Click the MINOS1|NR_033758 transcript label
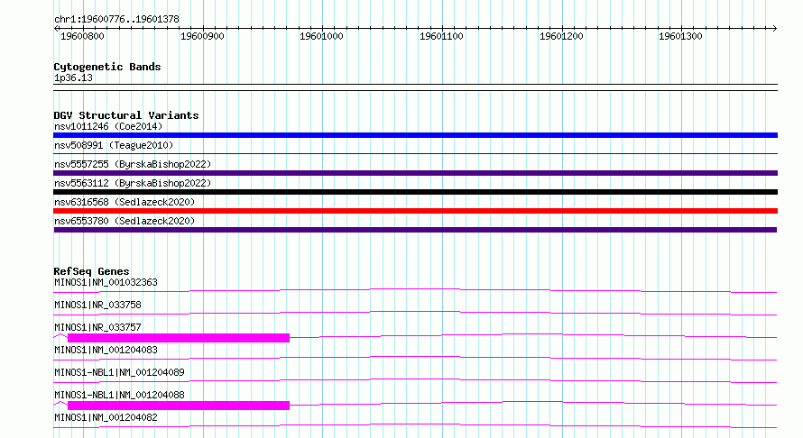 tap(97, 305)
